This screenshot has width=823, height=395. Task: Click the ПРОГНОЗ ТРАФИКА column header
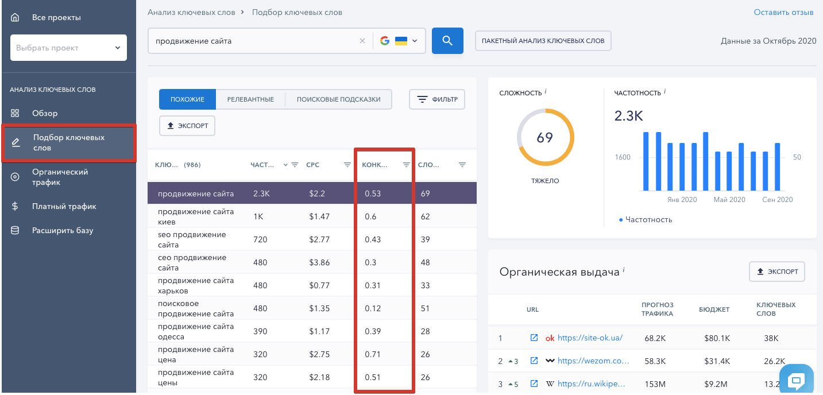pyautogui.click(x=659, y=309)
